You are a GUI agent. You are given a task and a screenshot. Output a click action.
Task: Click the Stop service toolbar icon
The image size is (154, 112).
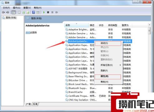pyautogui.click(x=48, y=12)
